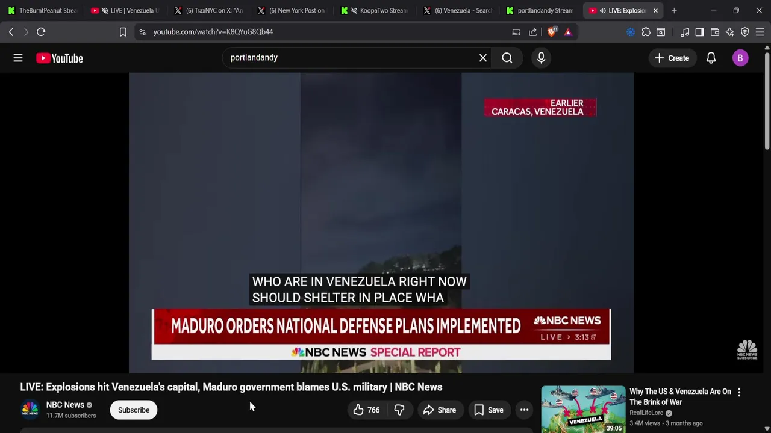View site information in address bar
The width and height of the screenshot is (771, 433).
tap(142, 32)
